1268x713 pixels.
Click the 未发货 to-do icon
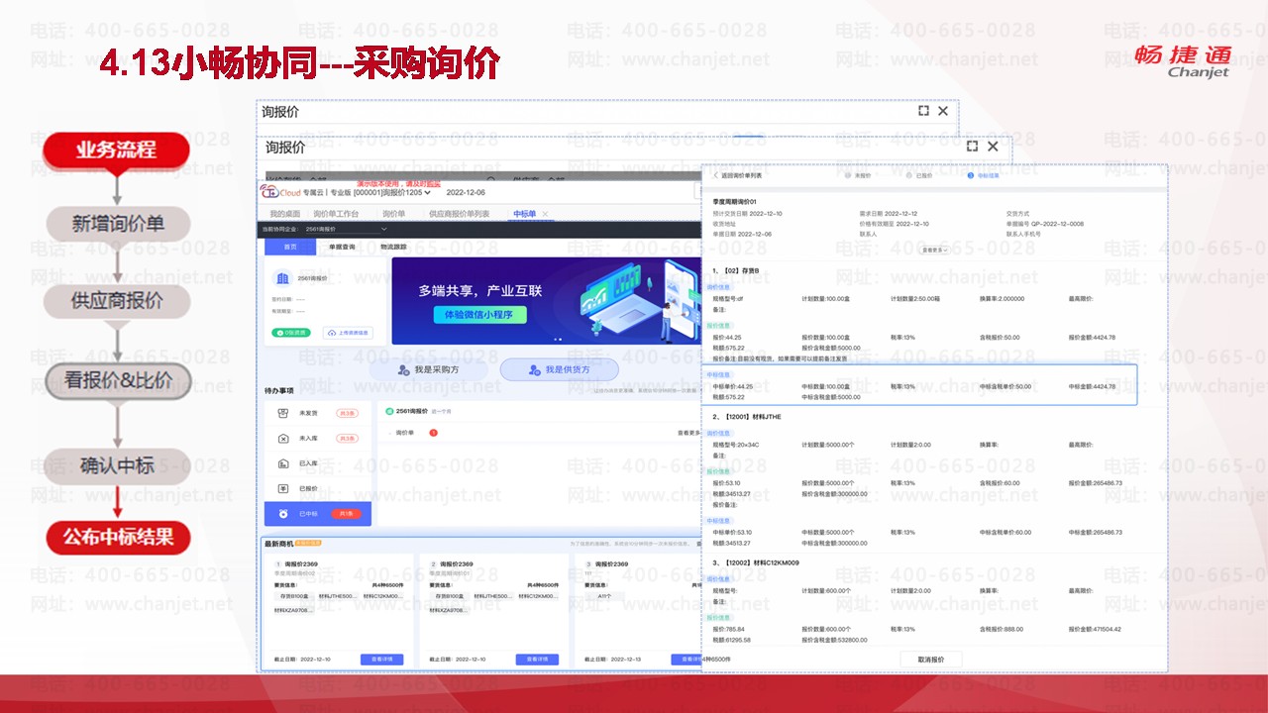click(283, 413)
